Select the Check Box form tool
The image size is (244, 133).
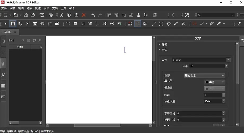tap(83, 24)
